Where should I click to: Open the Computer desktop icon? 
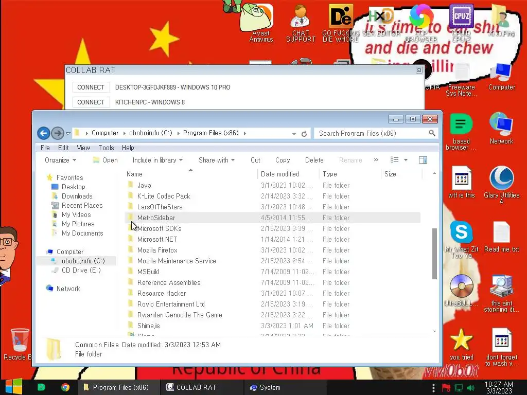[x=501, y=77]
